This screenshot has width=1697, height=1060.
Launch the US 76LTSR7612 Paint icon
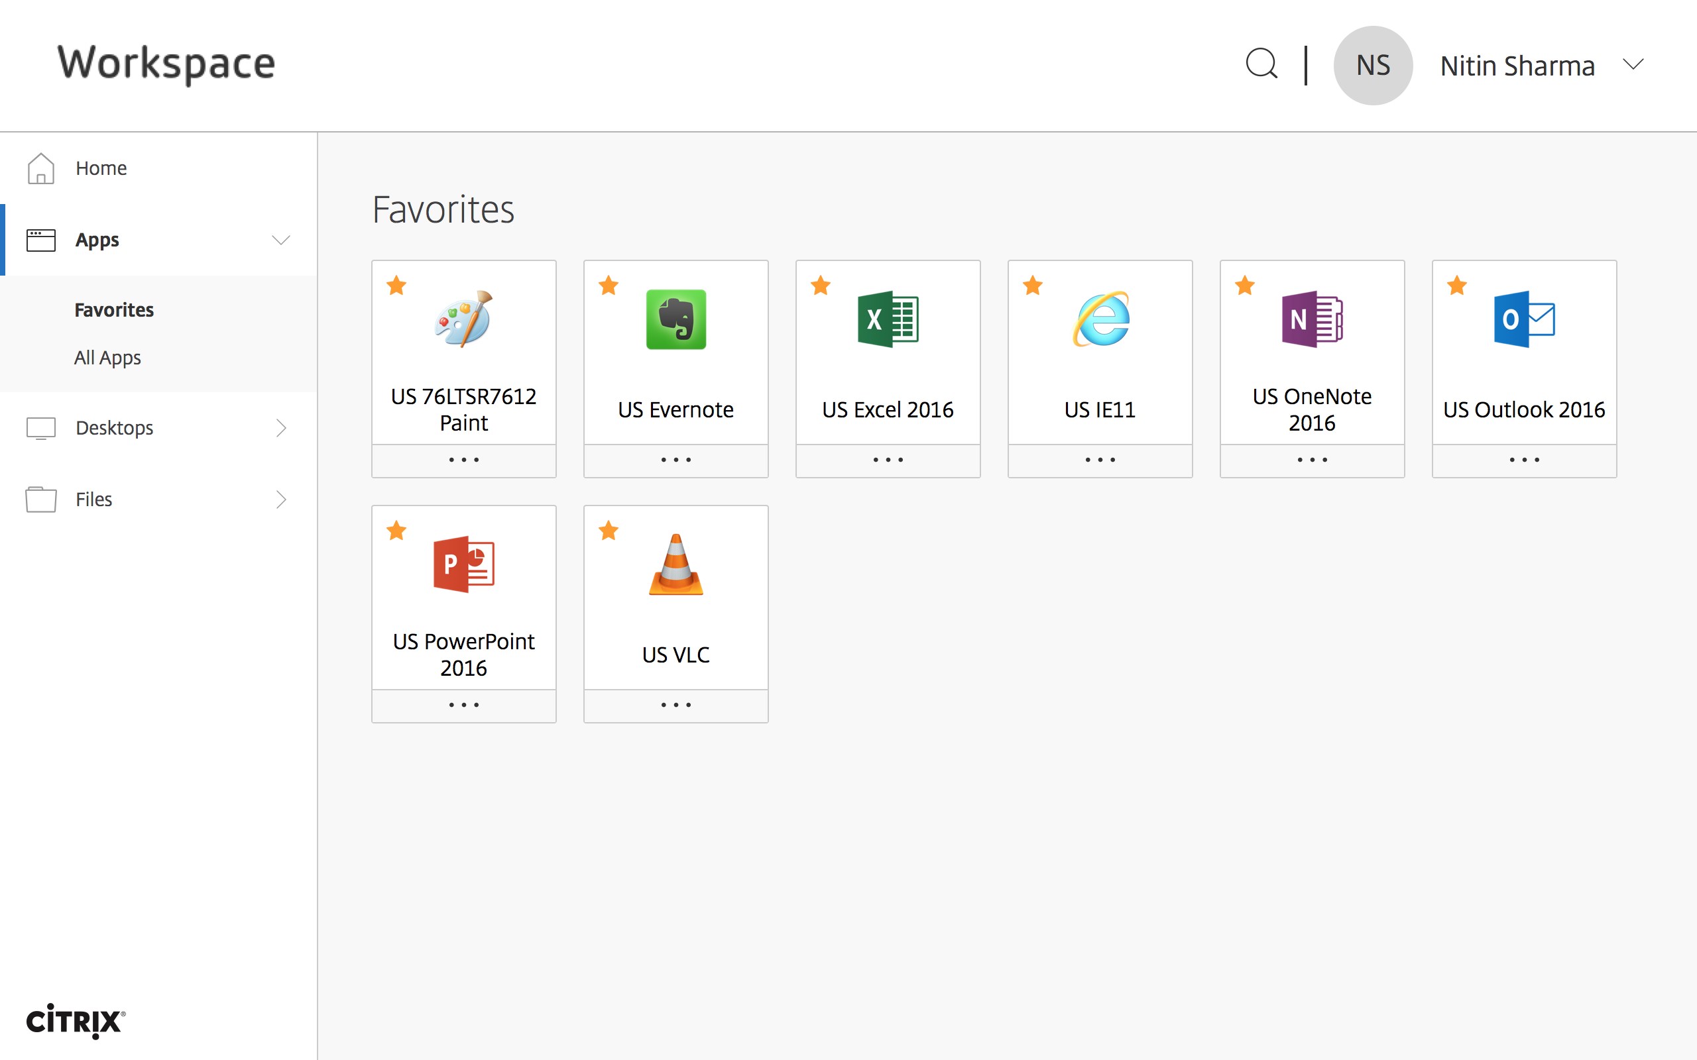[x=463, y=320]
